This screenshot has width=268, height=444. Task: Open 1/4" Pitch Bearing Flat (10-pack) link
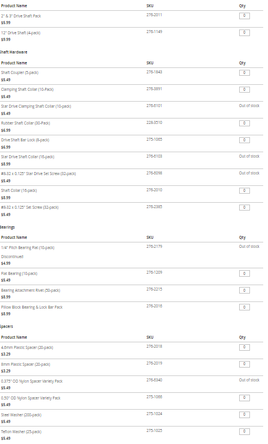click(x=28, y=248)
